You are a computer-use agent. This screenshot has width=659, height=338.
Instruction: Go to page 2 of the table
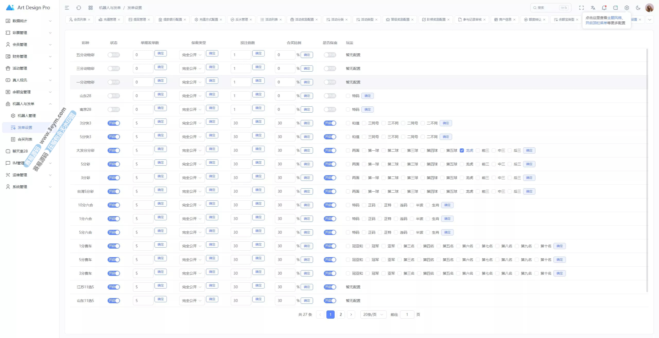point(341,315)
